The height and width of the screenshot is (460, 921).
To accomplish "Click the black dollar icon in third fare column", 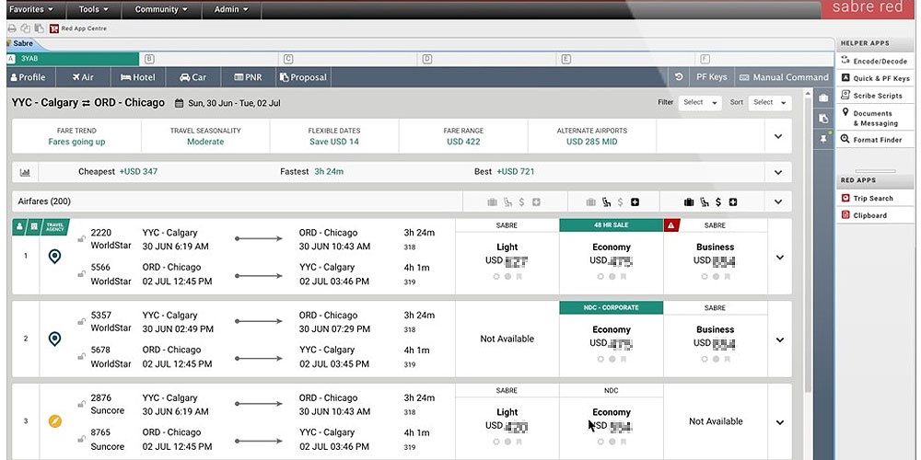I will 717,202.
